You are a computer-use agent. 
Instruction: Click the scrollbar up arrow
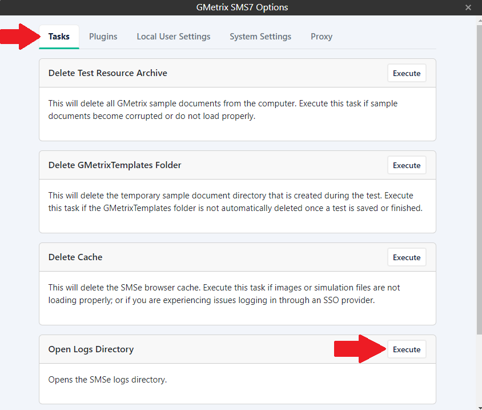(x=480, y=21)
